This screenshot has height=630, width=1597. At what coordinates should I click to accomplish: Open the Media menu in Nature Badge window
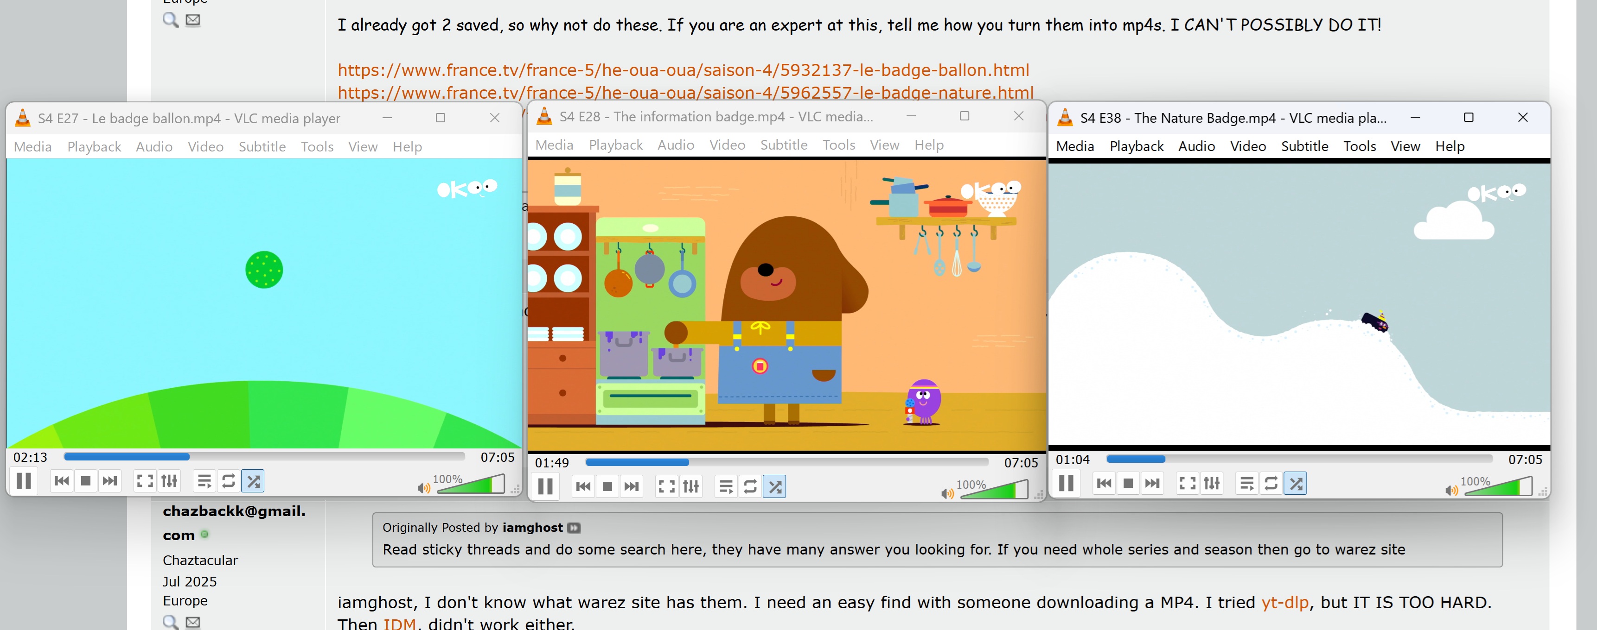pyautogui.click(x=1074, y=146)
